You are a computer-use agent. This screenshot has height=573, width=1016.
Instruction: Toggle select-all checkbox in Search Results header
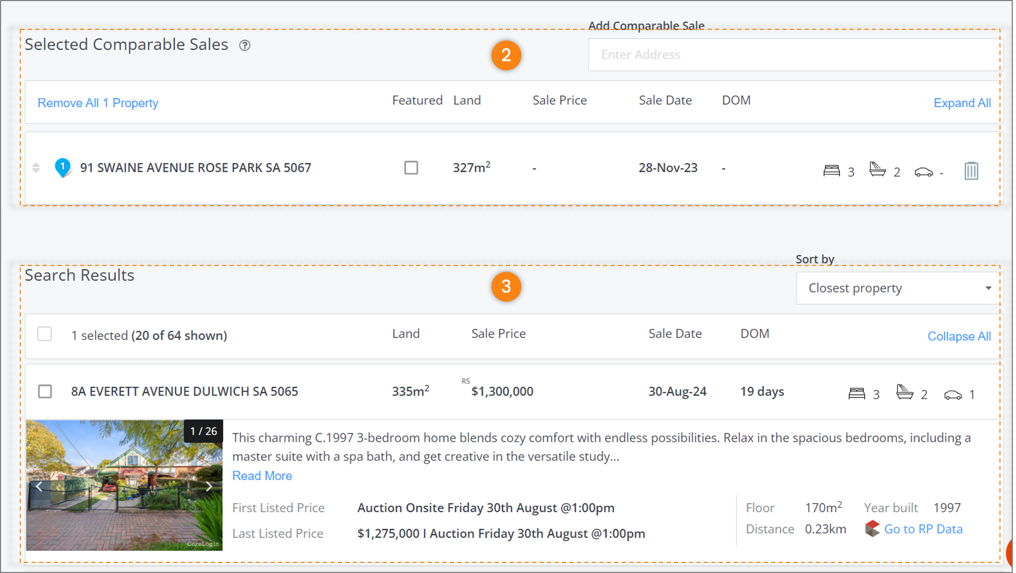[45, 334]
